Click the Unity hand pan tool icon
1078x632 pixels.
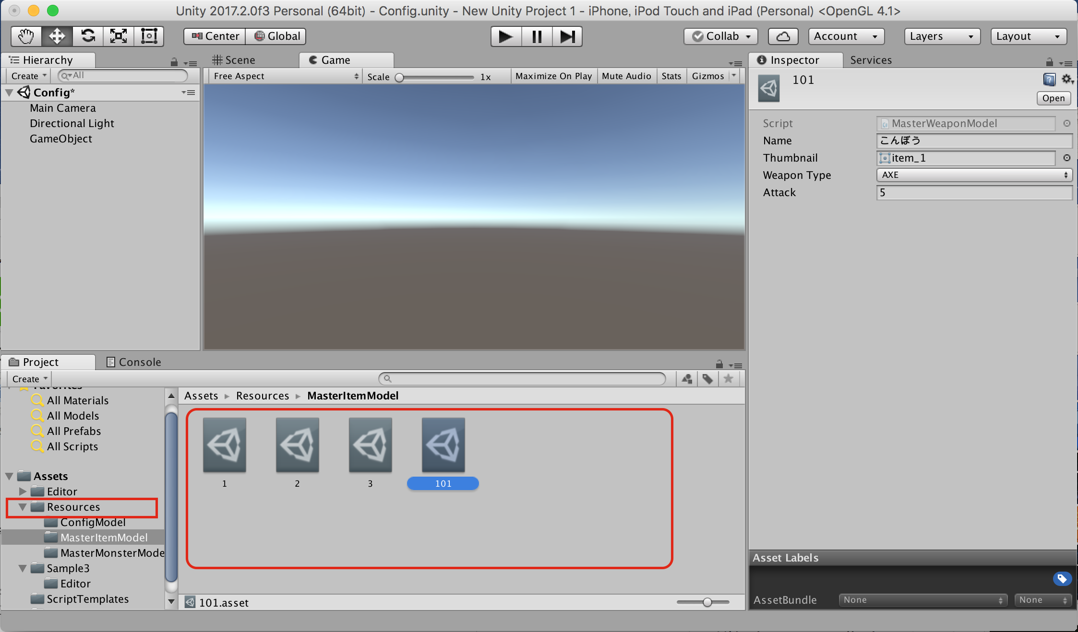[x=25, y=35]
